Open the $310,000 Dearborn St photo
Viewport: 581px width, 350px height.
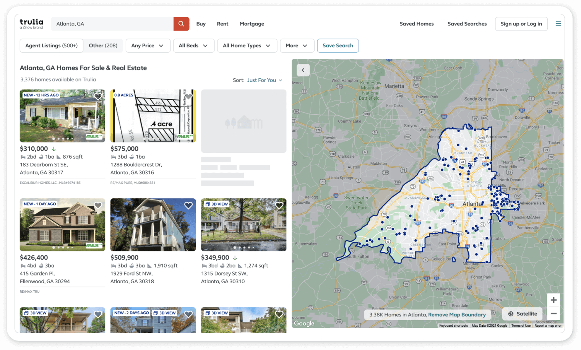[x=62, y=116]
